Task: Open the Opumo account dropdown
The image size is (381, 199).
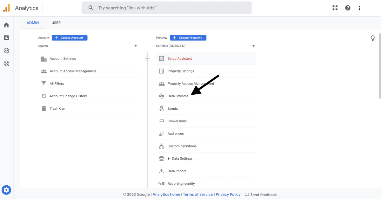Action: (88, 46)
